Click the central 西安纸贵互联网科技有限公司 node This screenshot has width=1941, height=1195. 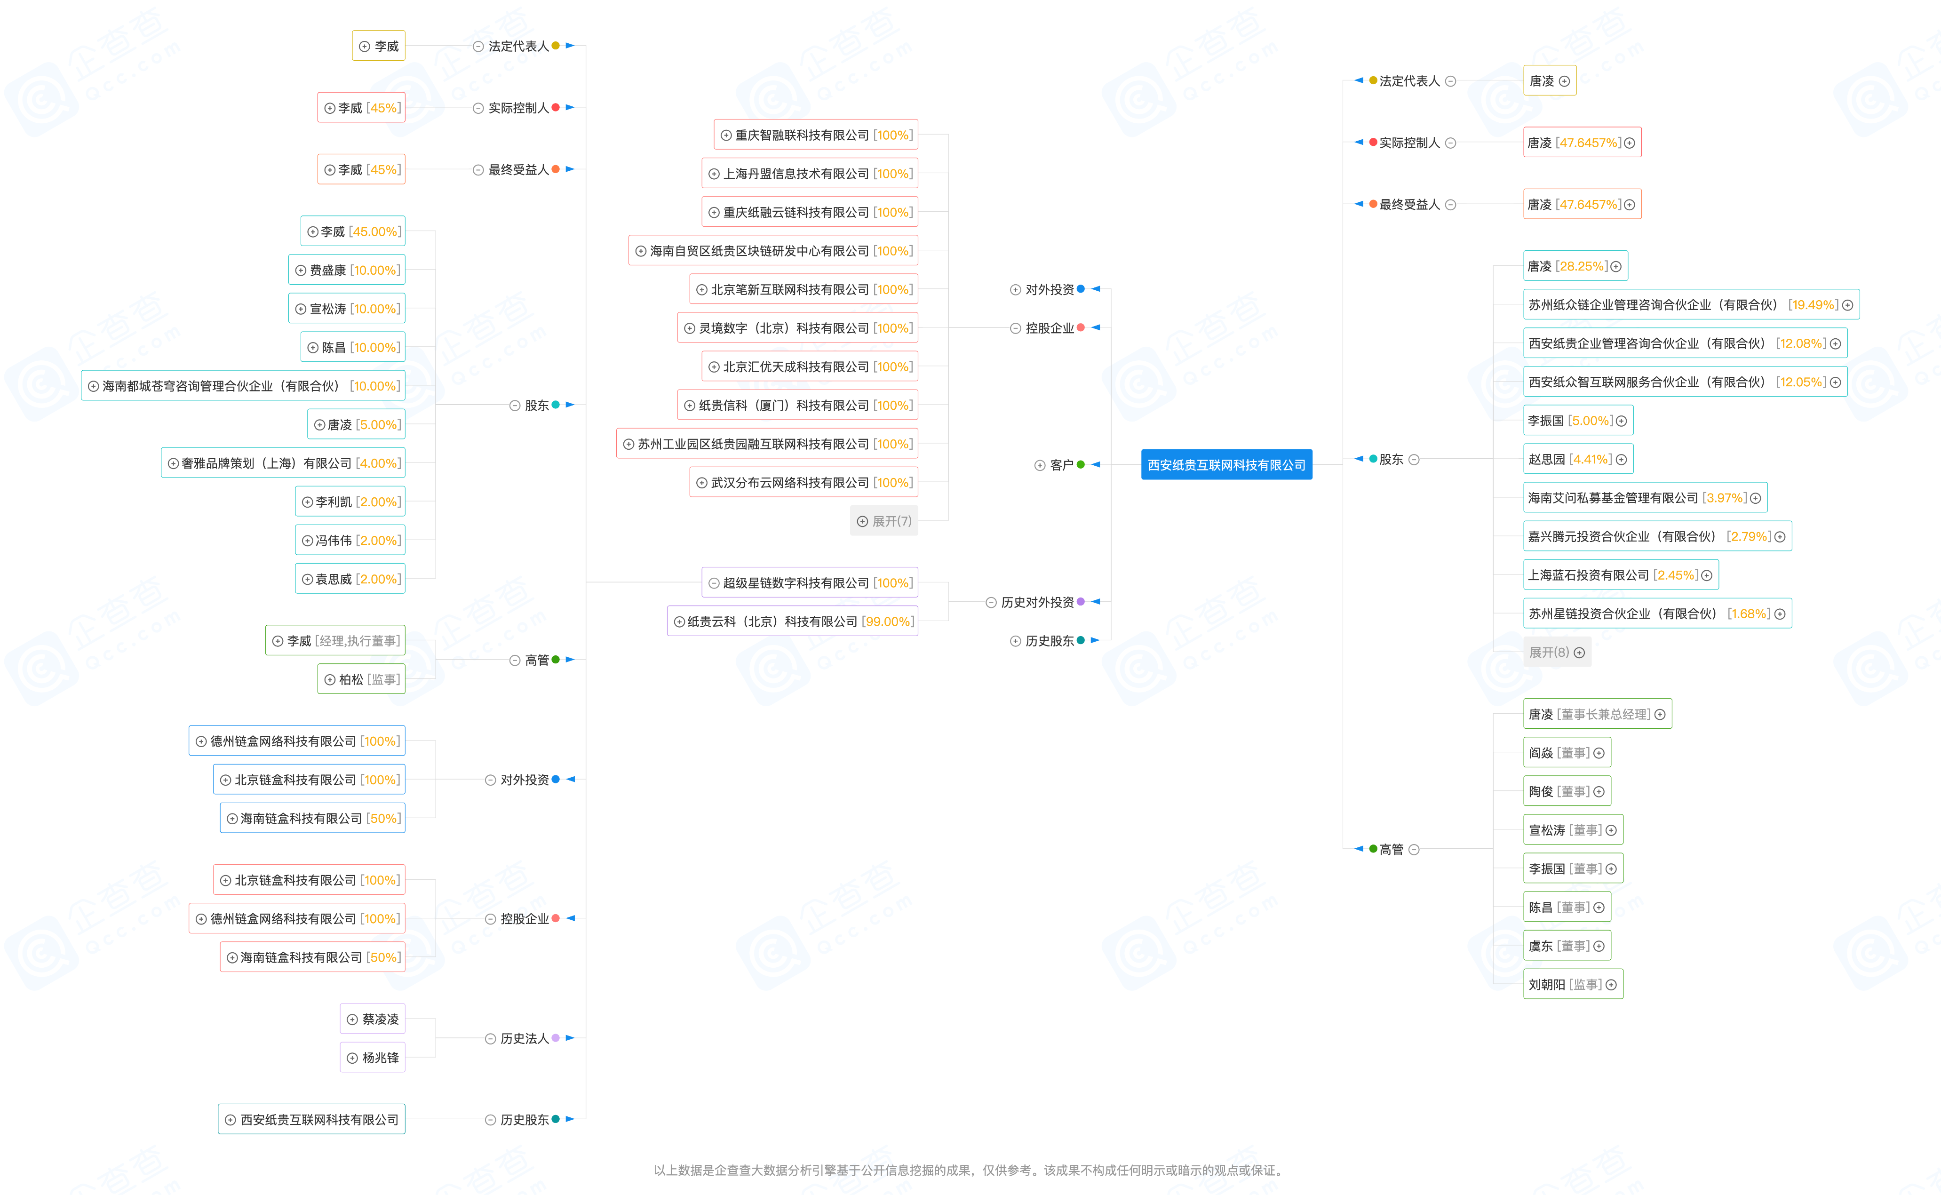[1226, 465]
